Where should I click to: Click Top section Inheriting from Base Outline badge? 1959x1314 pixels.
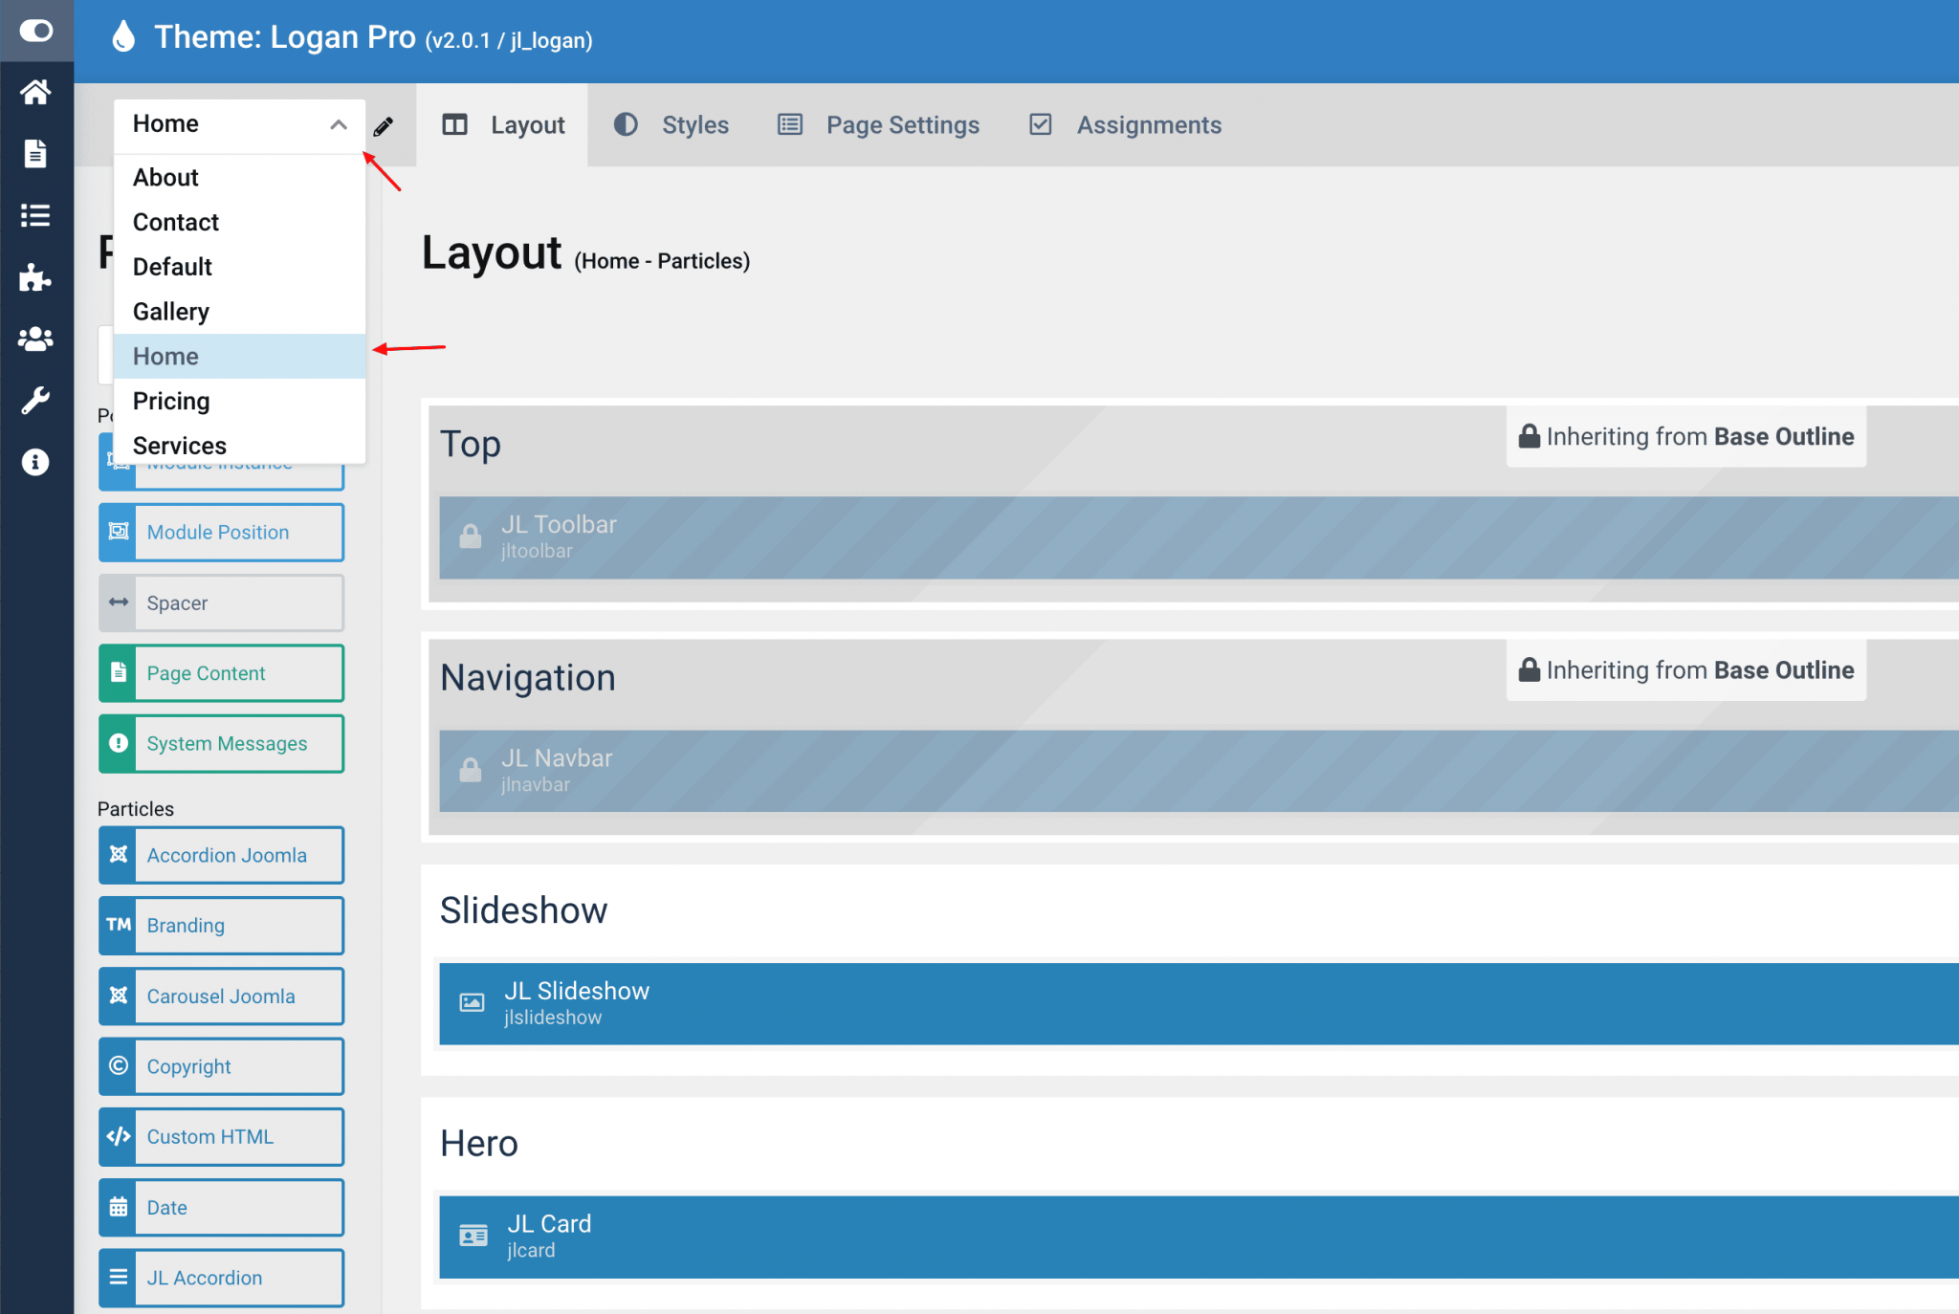coord(1686,437)
